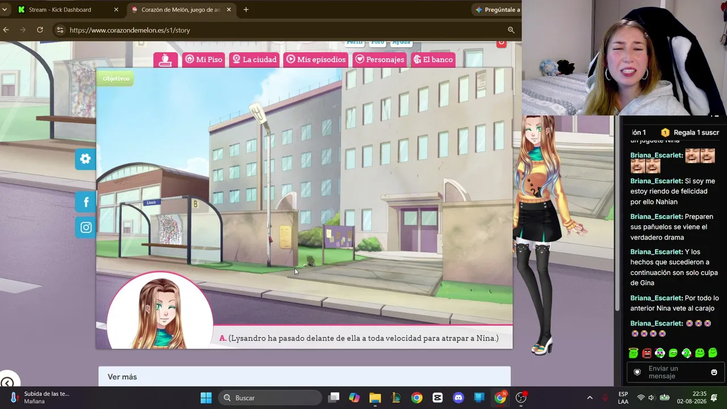The height and width of the screenshot is (409, 727).
Task: Click the round arrow button at page bottom-left
Action: coord(7,382)
